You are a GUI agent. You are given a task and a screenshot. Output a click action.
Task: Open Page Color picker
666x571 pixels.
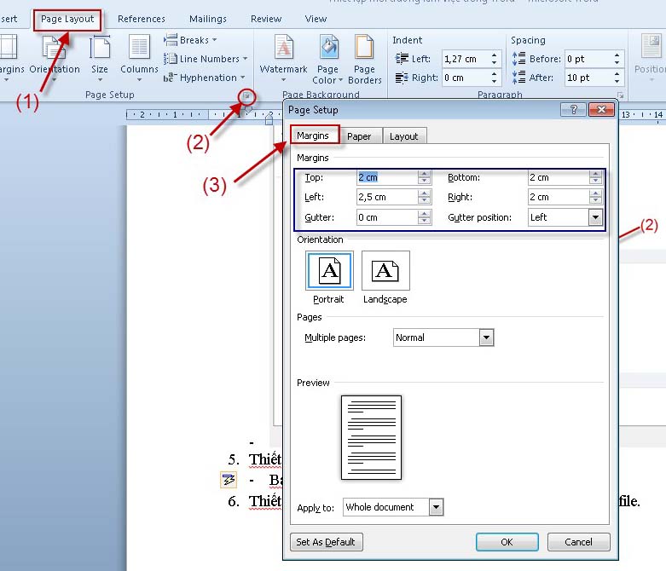point(327,60)
